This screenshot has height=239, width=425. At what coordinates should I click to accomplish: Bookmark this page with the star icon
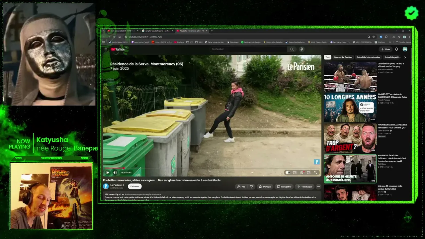tap(374, 37)
